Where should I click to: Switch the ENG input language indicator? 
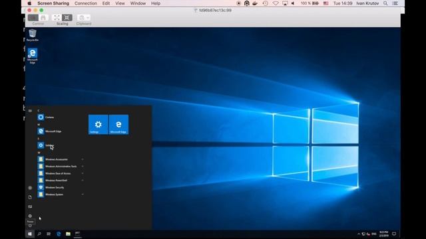[374, 234]
